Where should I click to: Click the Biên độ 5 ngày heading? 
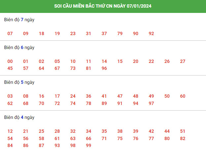19,82
